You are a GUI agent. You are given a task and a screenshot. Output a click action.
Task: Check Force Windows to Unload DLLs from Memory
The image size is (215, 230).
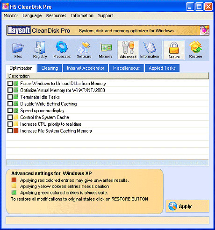[10, 83]
